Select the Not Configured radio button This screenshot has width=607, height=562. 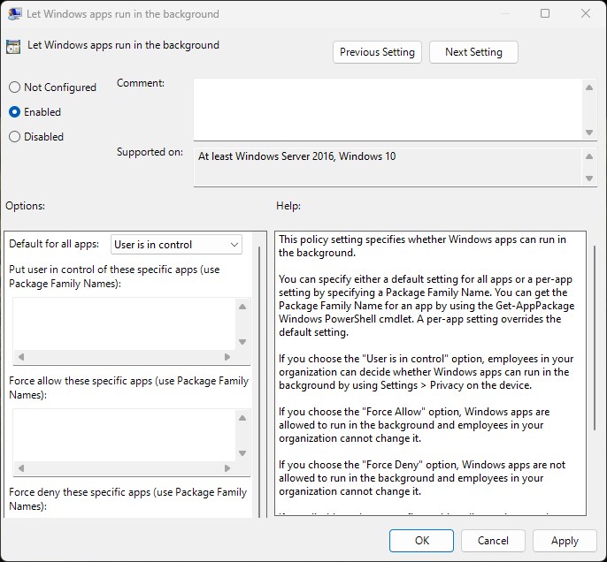point(14,87)
